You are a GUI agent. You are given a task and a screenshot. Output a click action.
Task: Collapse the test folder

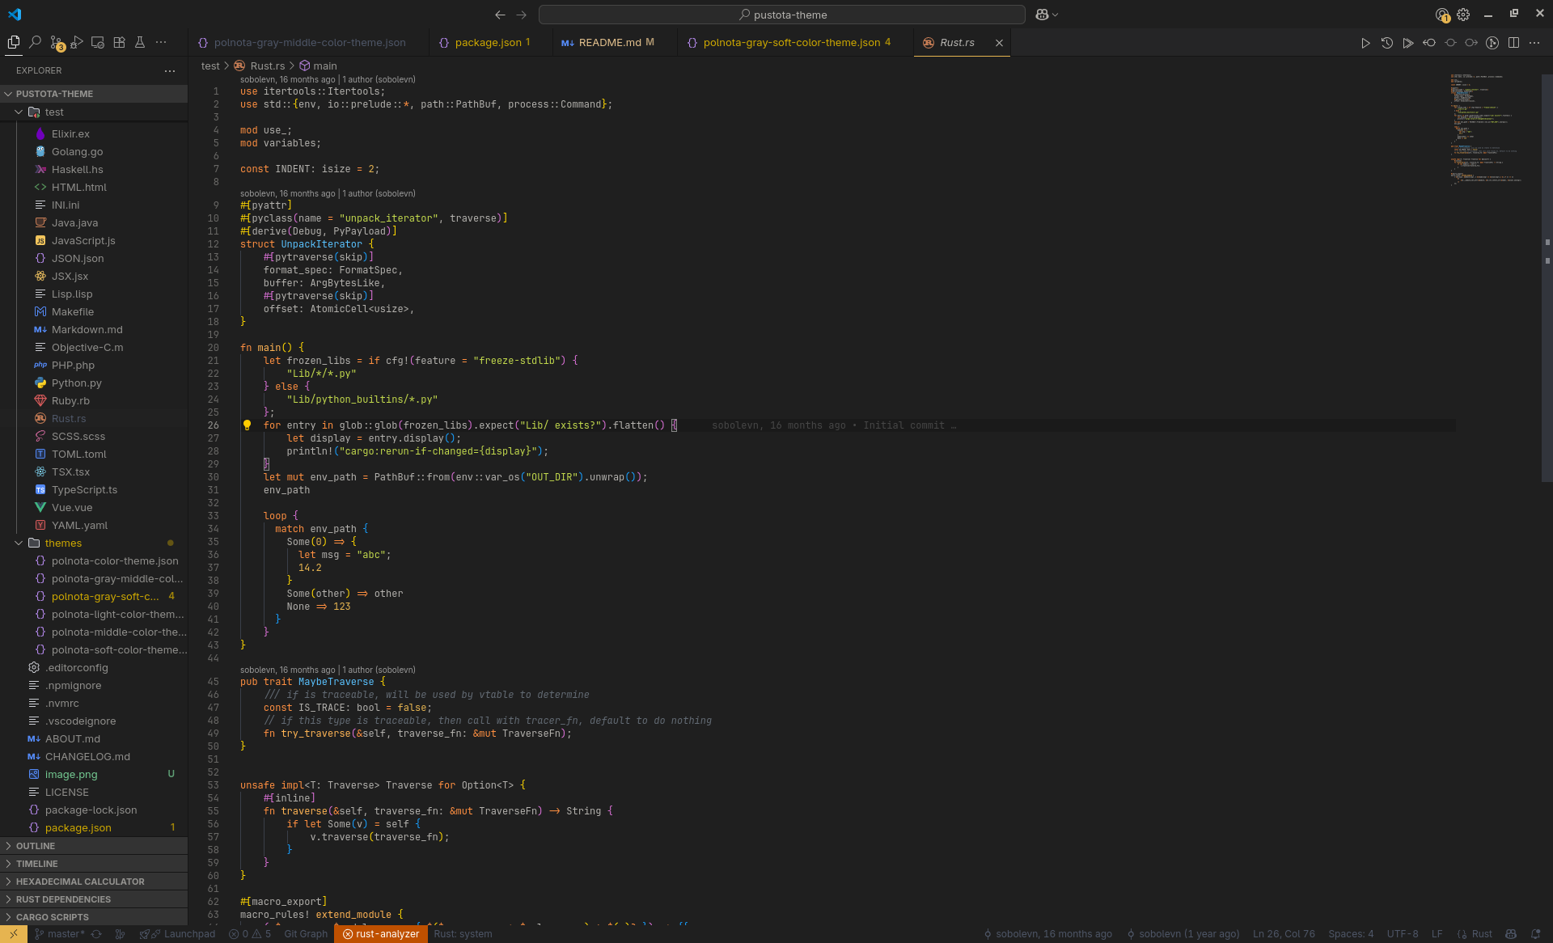(19, 112)
